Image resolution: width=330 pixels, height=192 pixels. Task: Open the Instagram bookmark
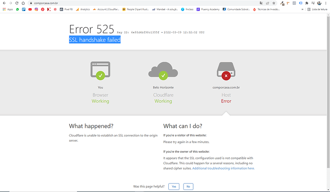point(36,9)
